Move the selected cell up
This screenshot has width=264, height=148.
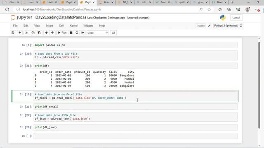(x=46, y=33)
